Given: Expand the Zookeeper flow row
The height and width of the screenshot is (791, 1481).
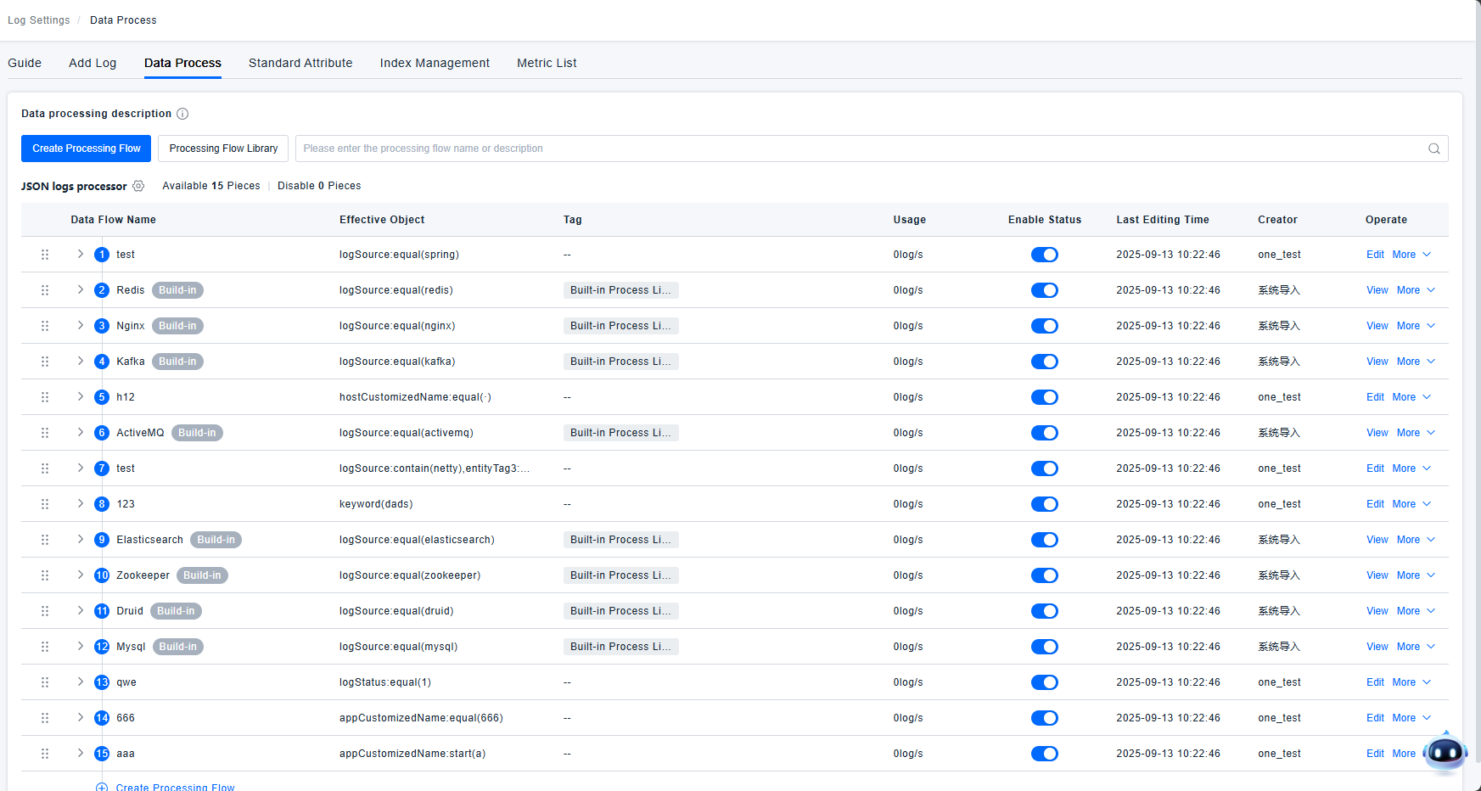Looking at the screenshot, I should point(81,575).
